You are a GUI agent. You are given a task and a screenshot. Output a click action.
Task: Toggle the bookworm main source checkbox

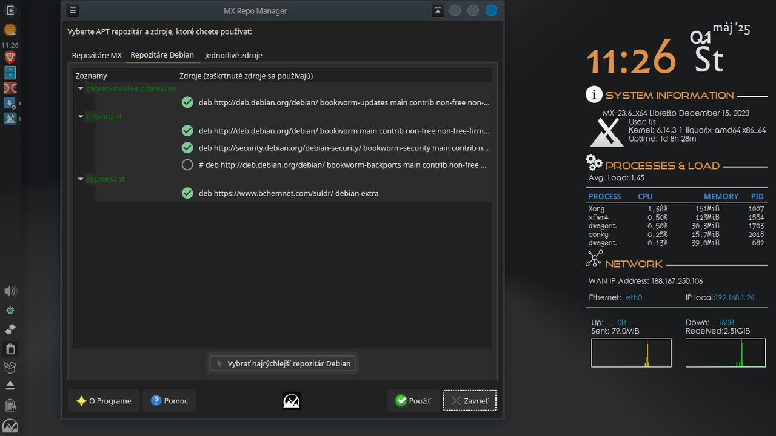[x=187, y=131]
